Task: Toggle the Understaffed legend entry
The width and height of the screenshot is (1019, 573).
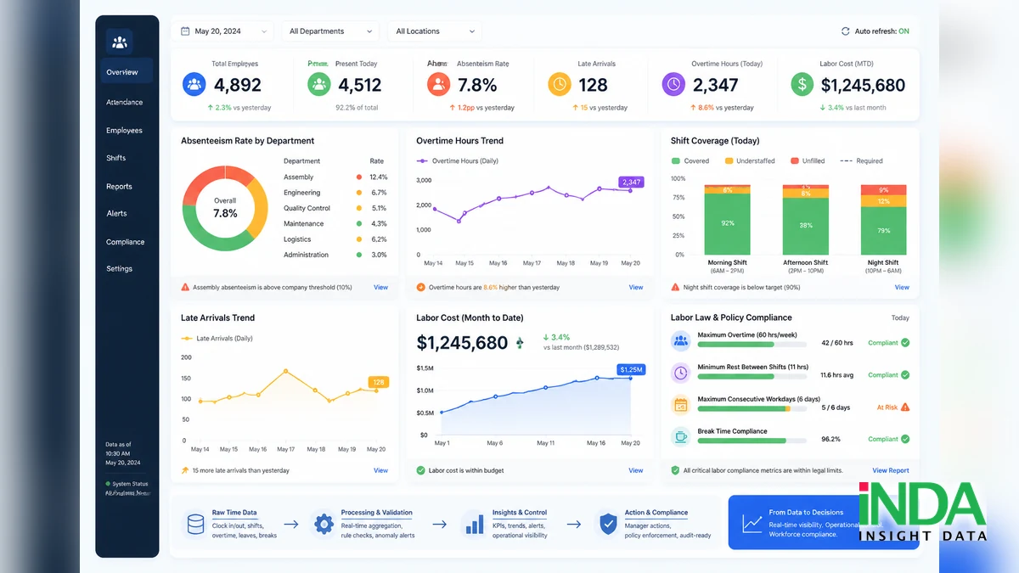Action: 750,160
